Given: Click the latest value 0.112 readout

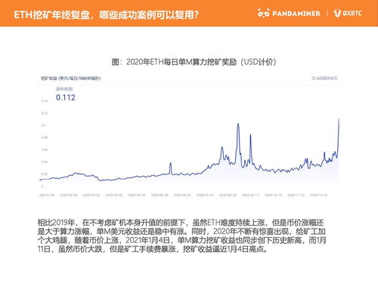Looking at the screenshot, I should click(66, 97).
